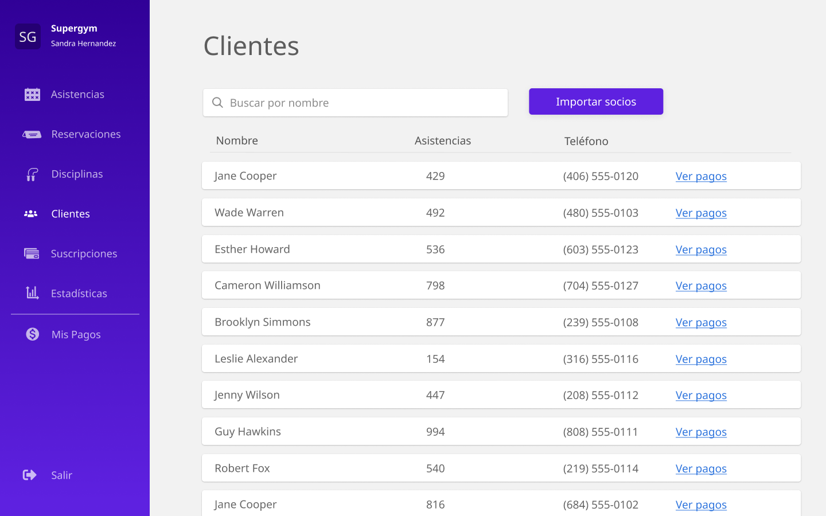Click the Clientes page heading
Screen dimensions: 826x516
[x=251, y=46]
